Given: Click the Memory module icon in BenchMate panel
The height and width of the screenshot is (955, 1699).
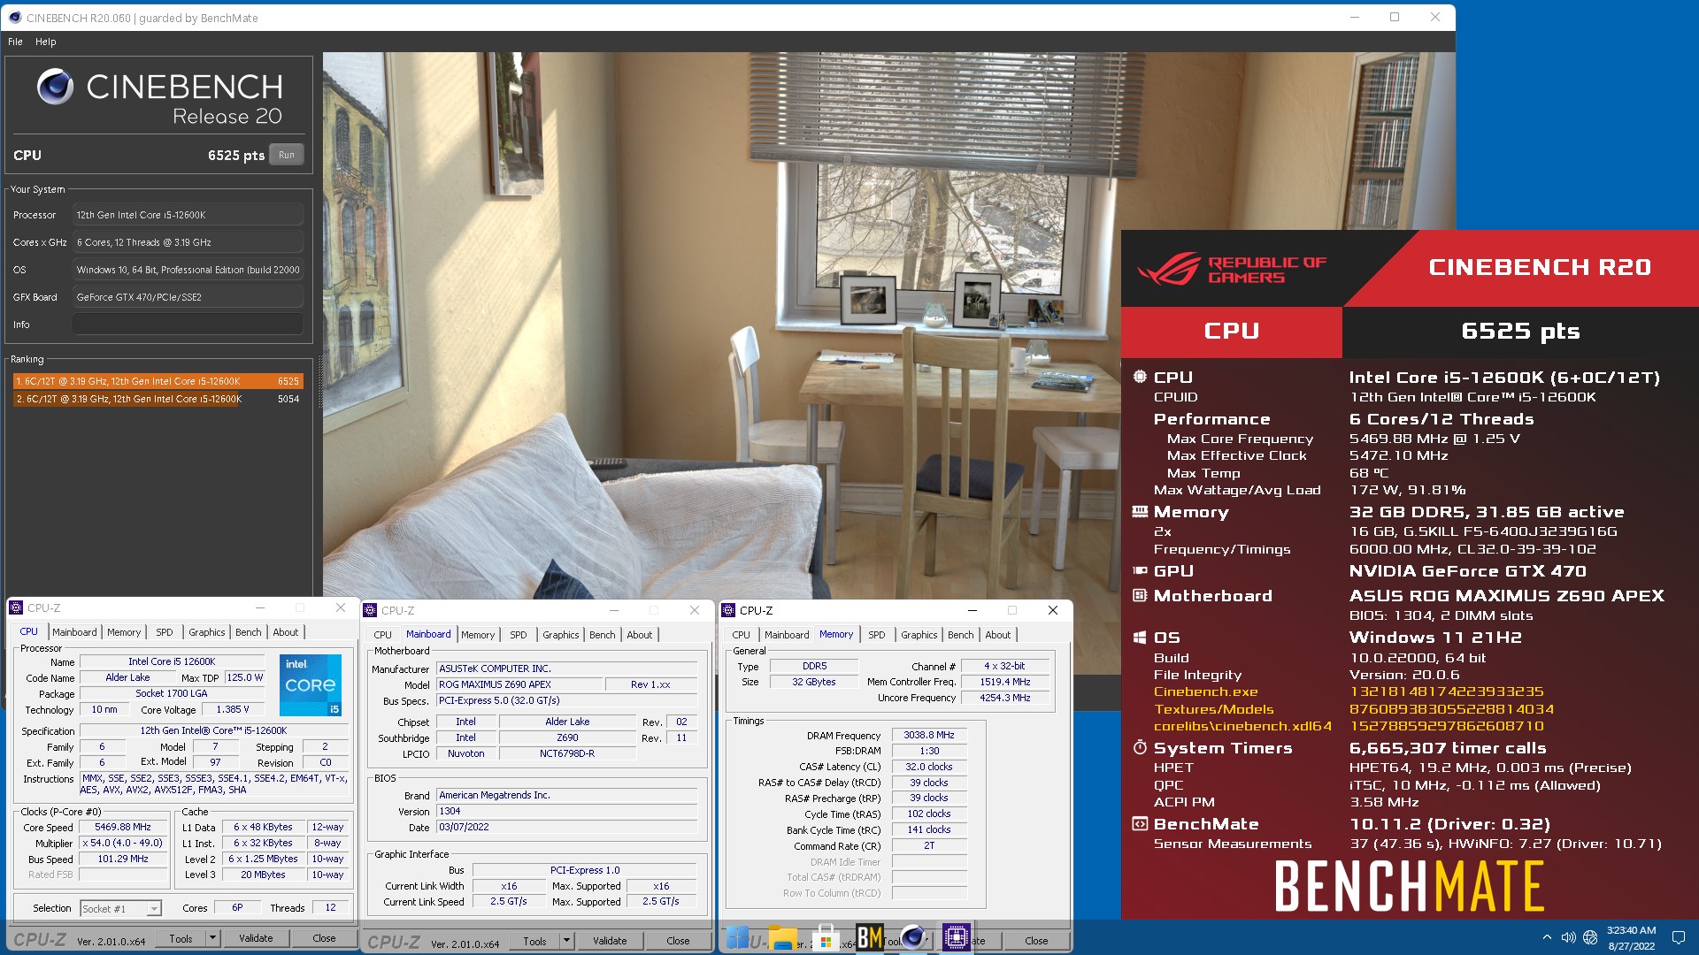Looking at the screenshot, I should coord(1140,511).
